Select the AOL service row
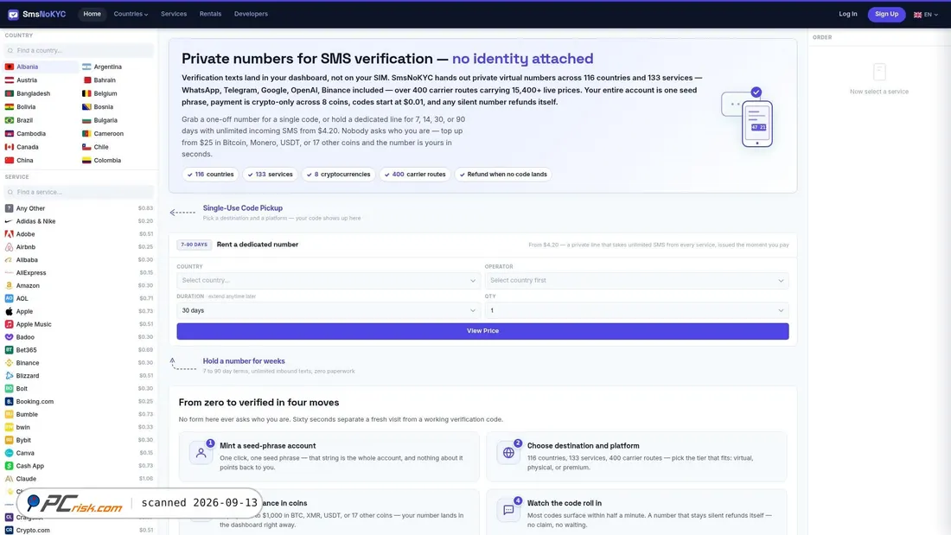Image resolution: width=951 pixels, height=535 pixels. [79, 298]
